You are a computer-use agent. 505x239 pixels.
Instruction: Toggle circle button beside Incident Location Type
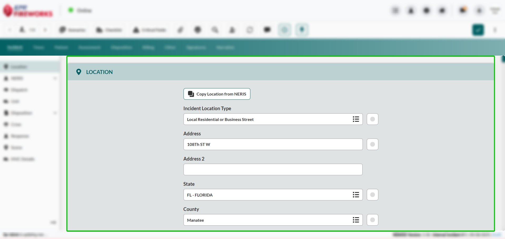[372, 119]
